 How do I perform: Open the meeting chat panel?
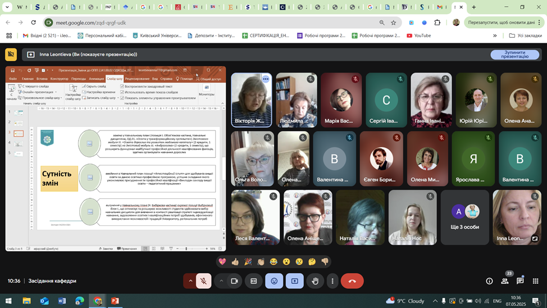coord(520,281)
